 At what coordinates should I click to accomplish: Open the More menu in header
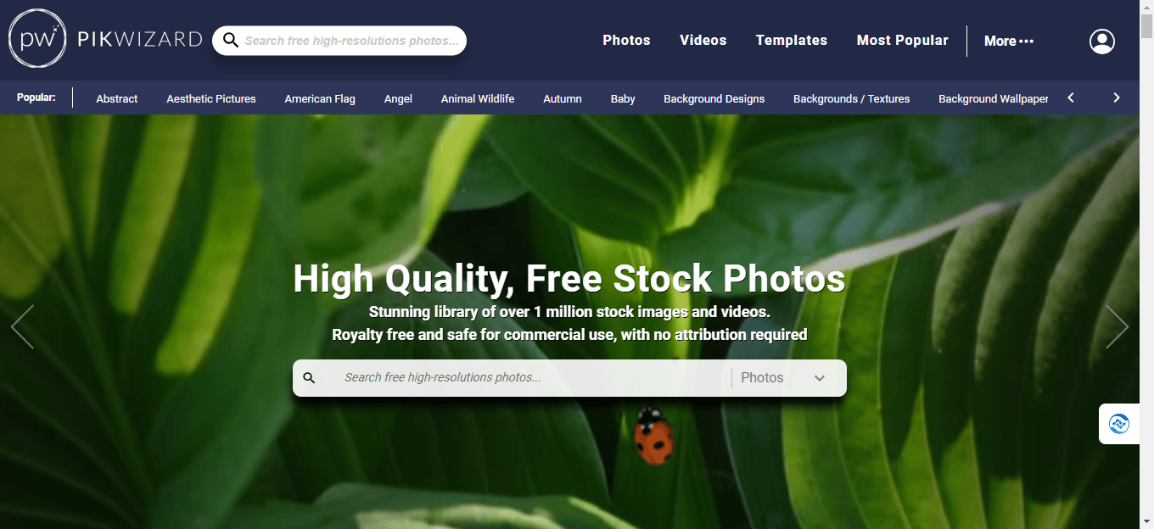pyautogui.click(x=1009, y=41)
